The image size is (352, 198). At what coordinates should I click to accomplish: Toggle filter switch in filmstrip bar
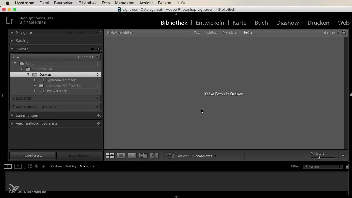347,166
